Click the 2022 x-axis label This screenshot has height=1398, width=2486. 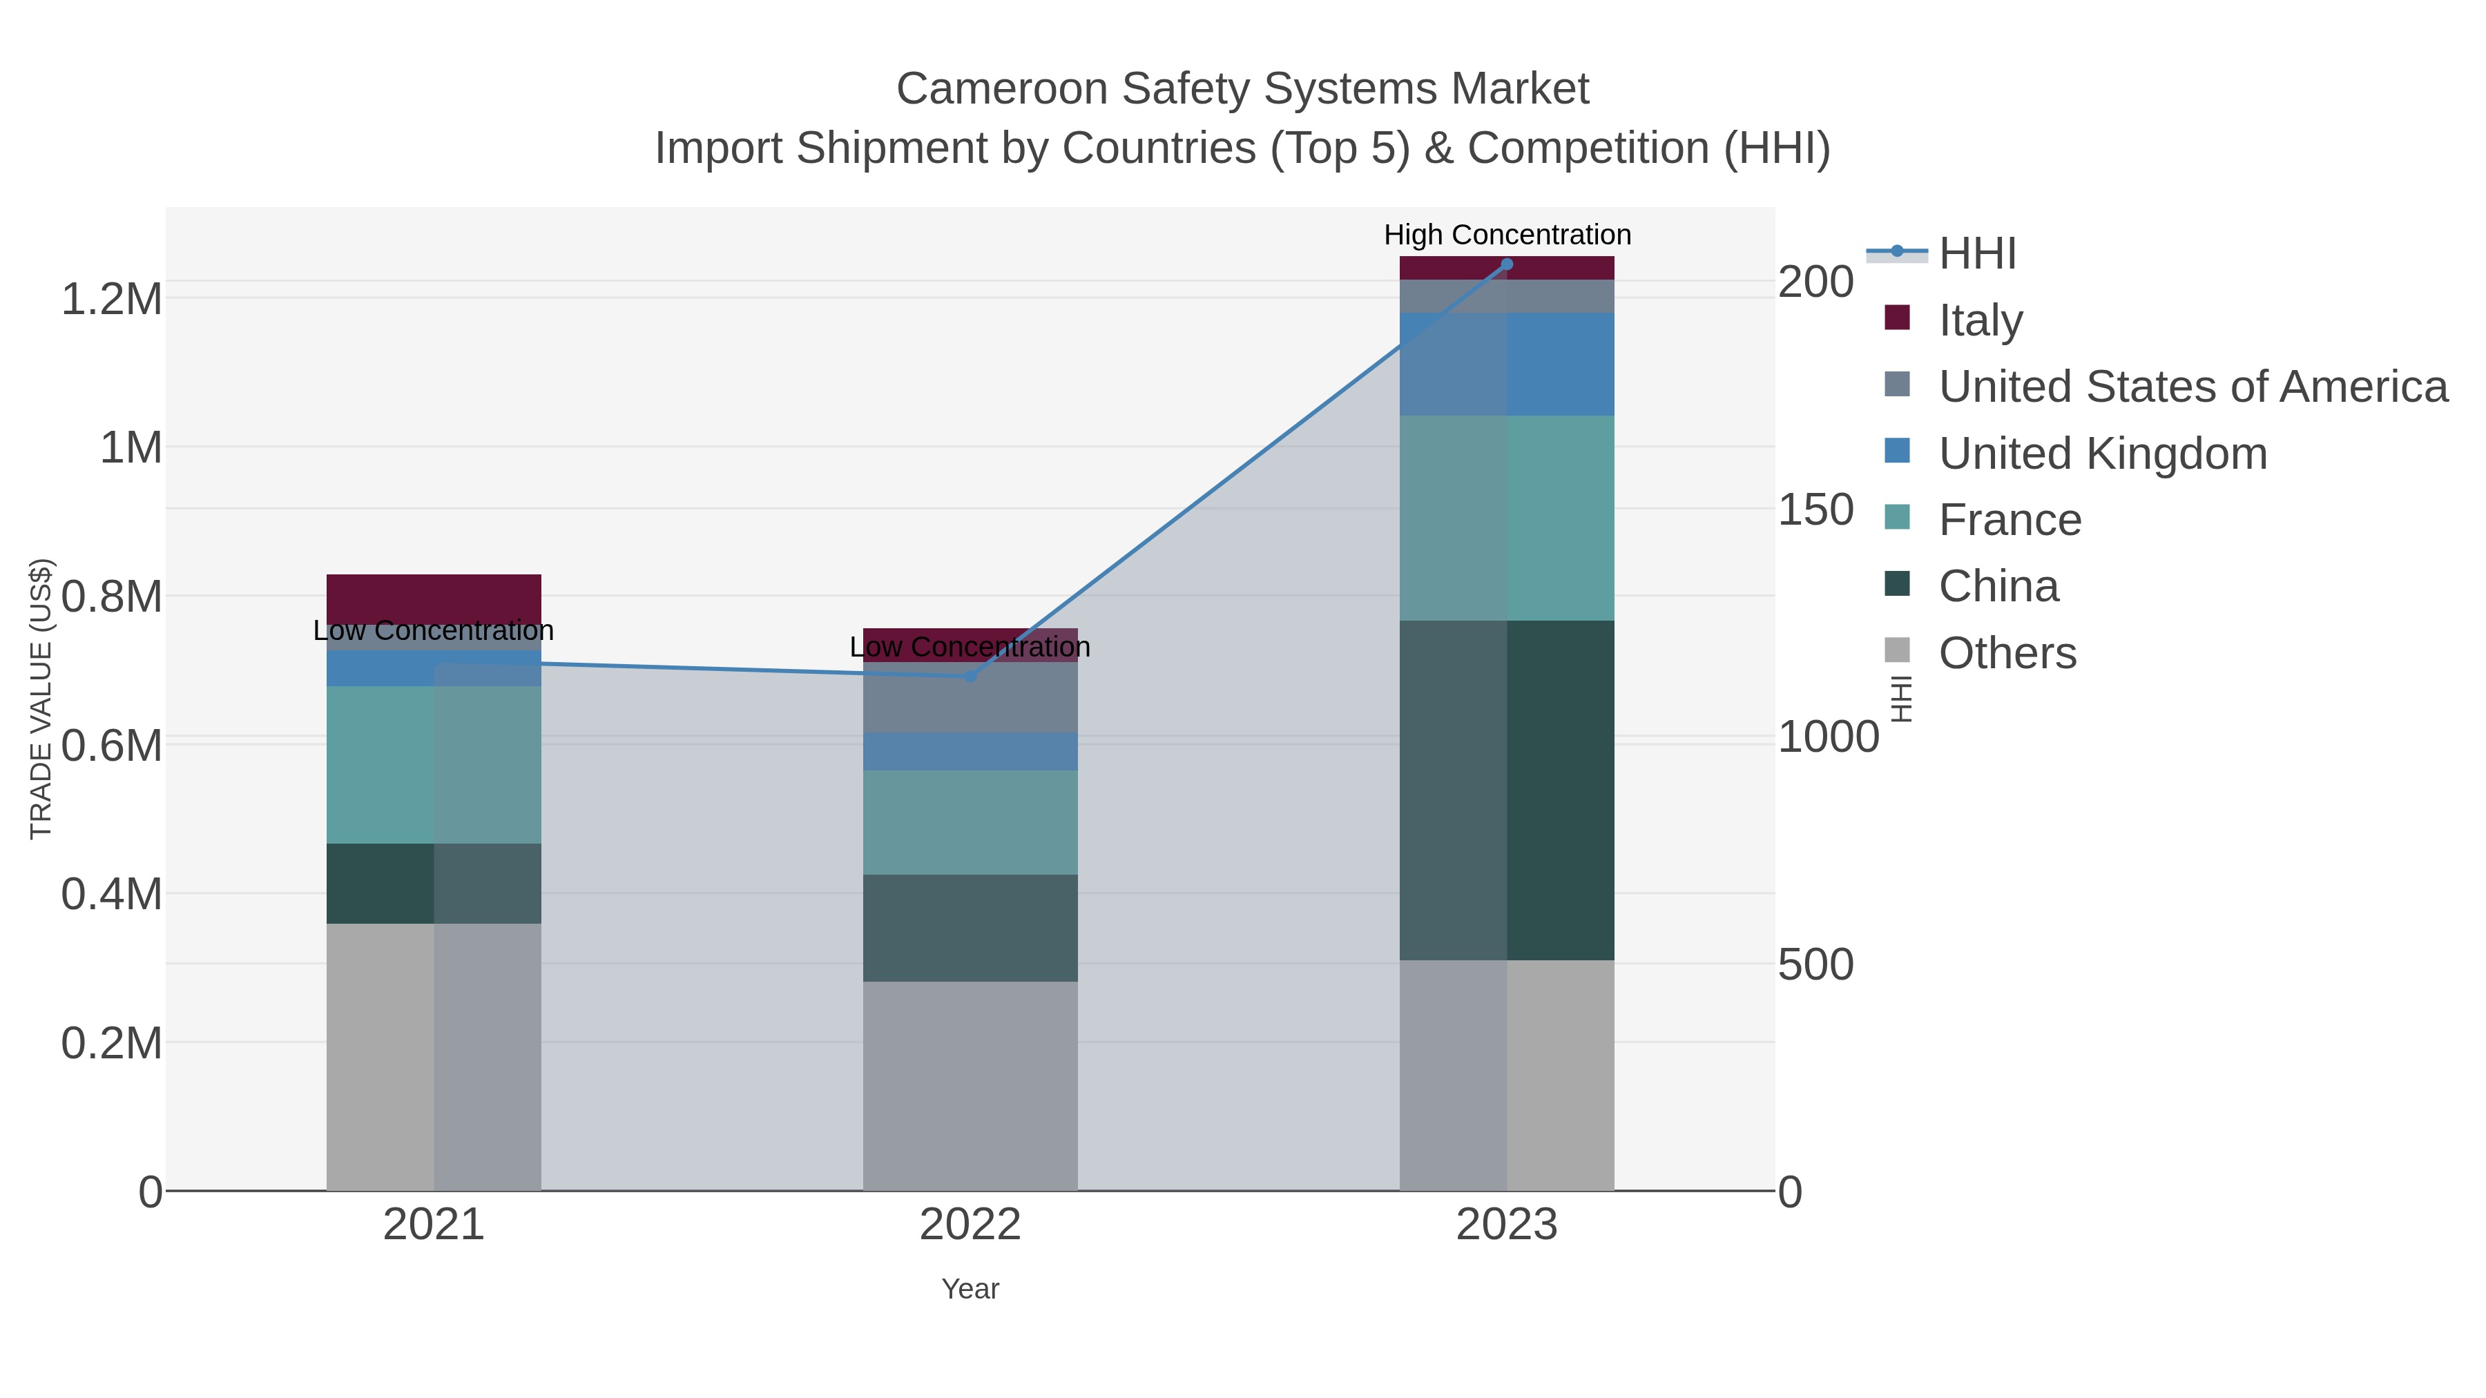[971, 1225]
